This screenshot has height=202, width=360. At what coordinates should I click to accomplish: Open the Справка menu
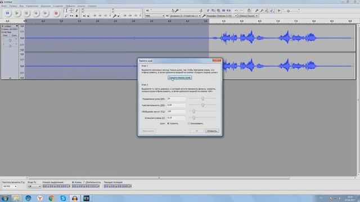coord(92,6)
